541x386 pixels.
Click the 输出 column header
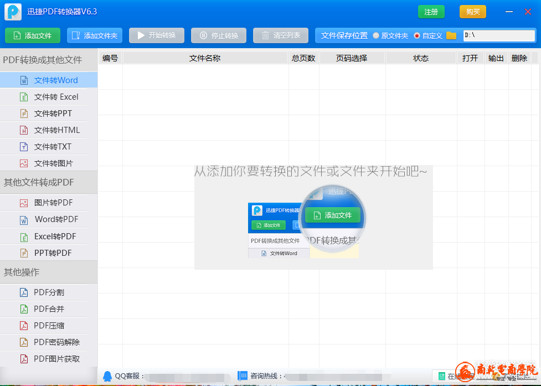[x=496, y=58]
